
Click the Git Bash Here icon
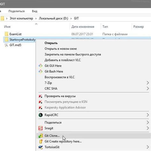point(40,71)
